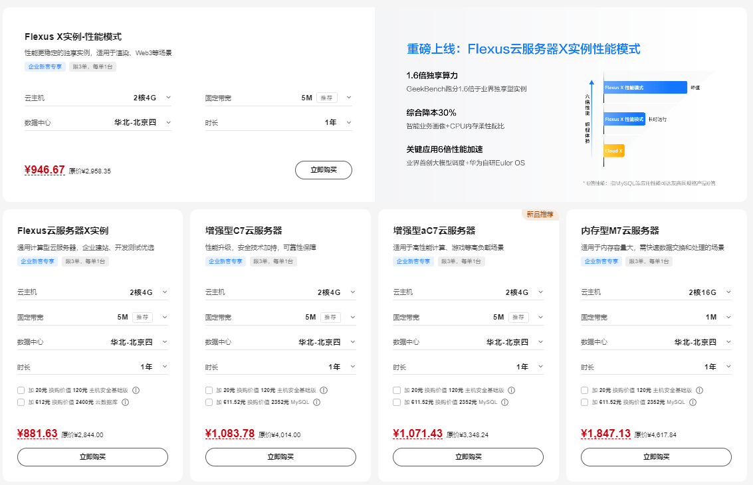
Task: Open 主机安全基础版 info icon in 增强型aC7云服务器 card
Action: (512, 391)
